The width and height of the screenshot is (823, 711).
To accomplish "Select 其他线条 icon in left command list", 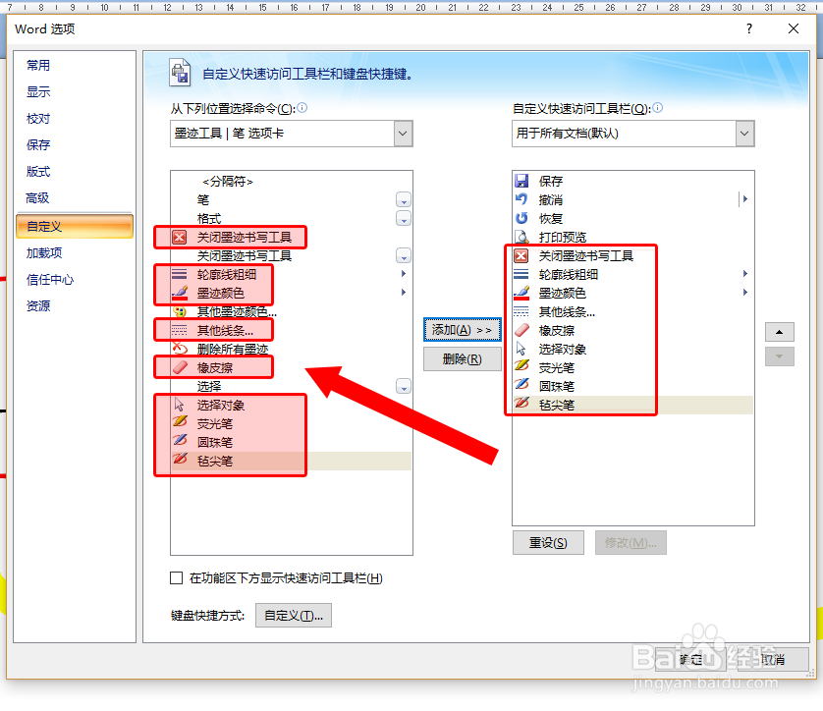I will pyautogui.click(x=179, y=330).
